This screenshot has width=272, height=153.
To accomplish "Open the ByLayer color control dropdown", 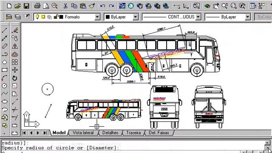I will click(x=136, y=17).
